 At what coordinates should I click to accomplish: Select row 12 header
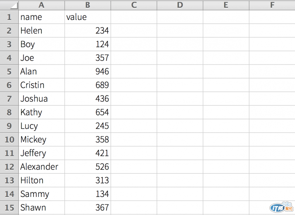(x=9, y=167)
